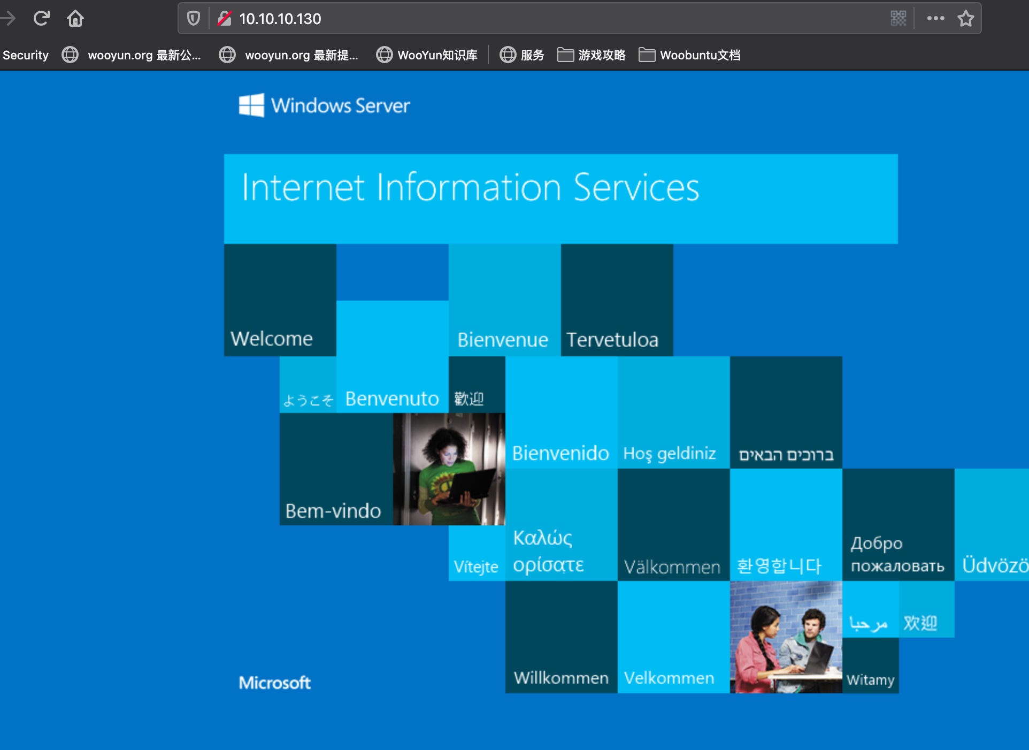This screenshot has height=750, width=1029.
Task: Click the Internet Information Services banner
Action: [560, 198]
